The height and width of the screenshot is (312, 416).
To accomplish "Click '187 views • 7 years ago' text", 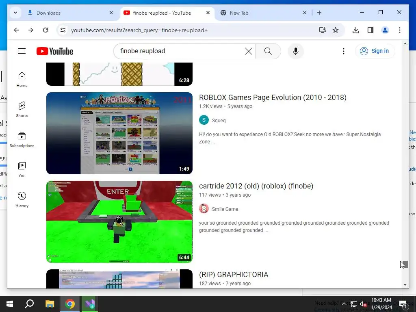I will (225, 284).
